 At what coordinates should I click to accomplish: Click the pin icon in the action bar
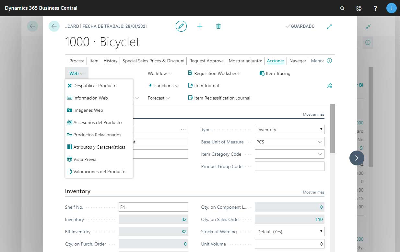[x=329, y=86]
